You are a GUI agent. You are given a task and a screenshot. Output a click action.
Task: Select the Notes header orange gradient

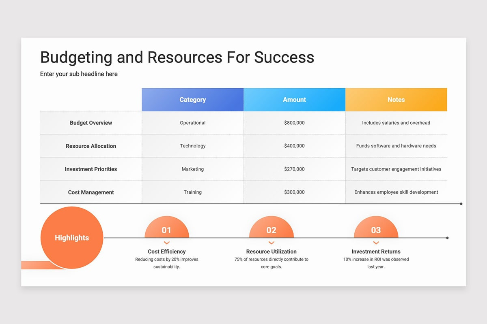(x=396, y=99)
